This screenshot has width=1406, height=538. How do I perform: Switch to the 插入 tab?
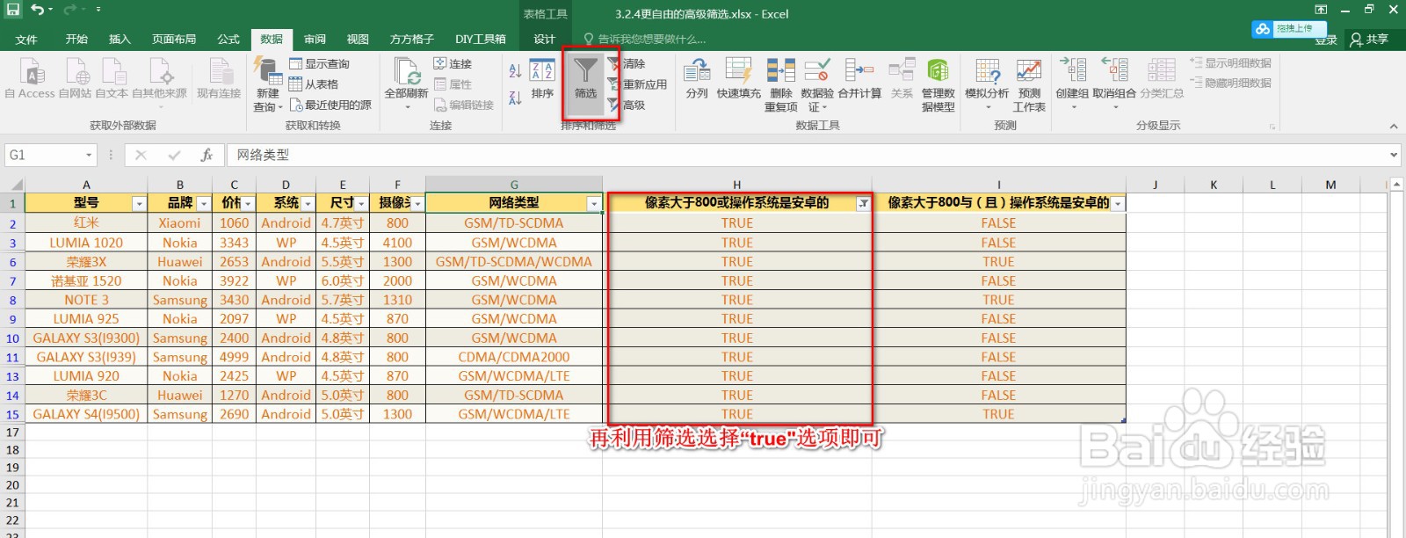point(120,39)
